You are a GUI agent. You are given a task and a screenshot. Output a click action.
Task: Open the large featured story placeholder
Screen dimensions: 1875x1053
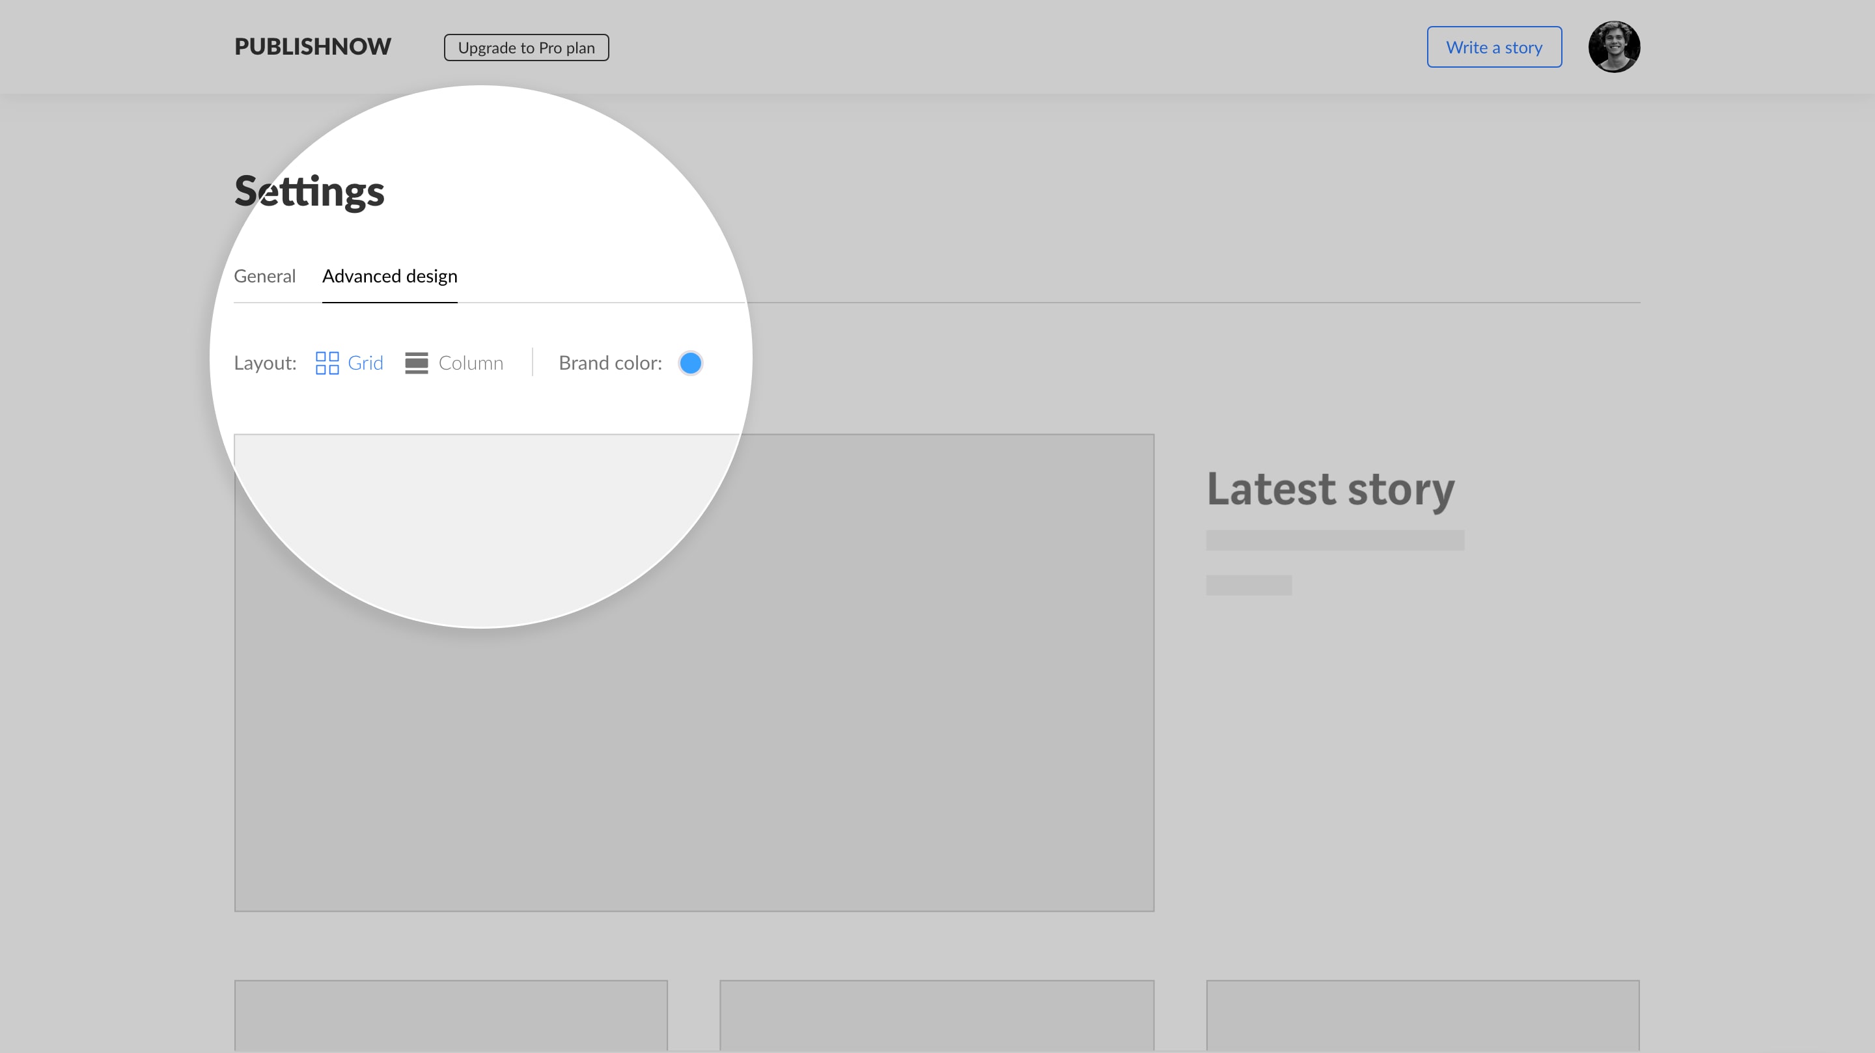[693, 672]
